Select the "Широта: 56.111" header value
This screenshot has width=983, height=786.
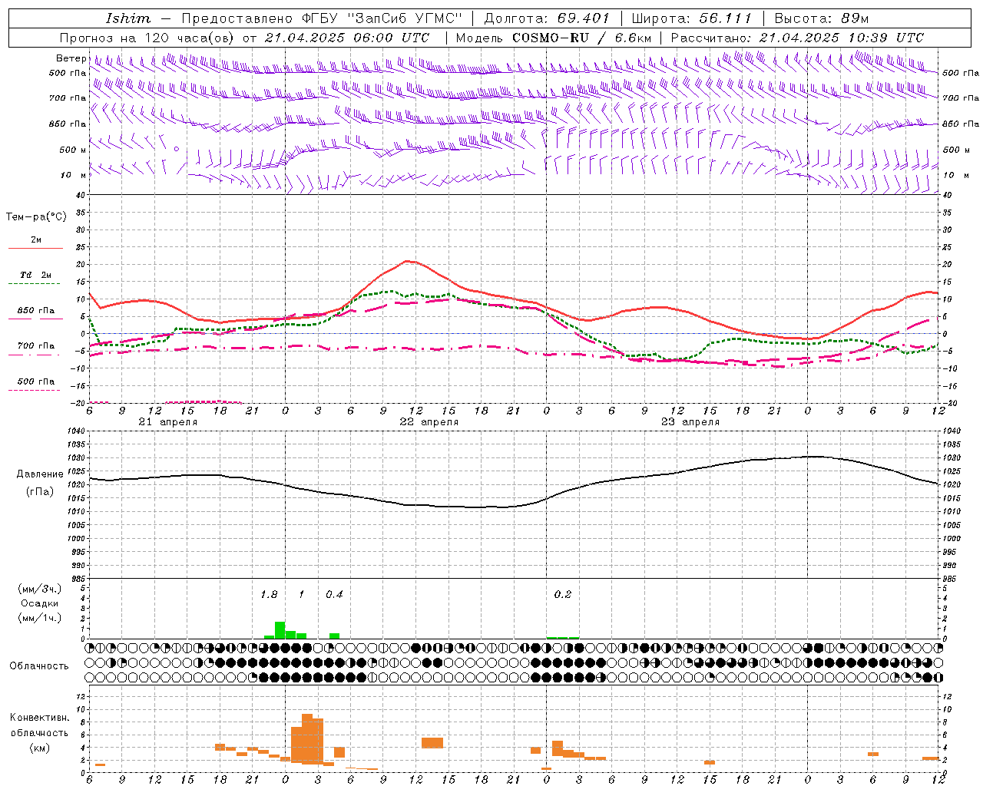[x=691, y=18]
